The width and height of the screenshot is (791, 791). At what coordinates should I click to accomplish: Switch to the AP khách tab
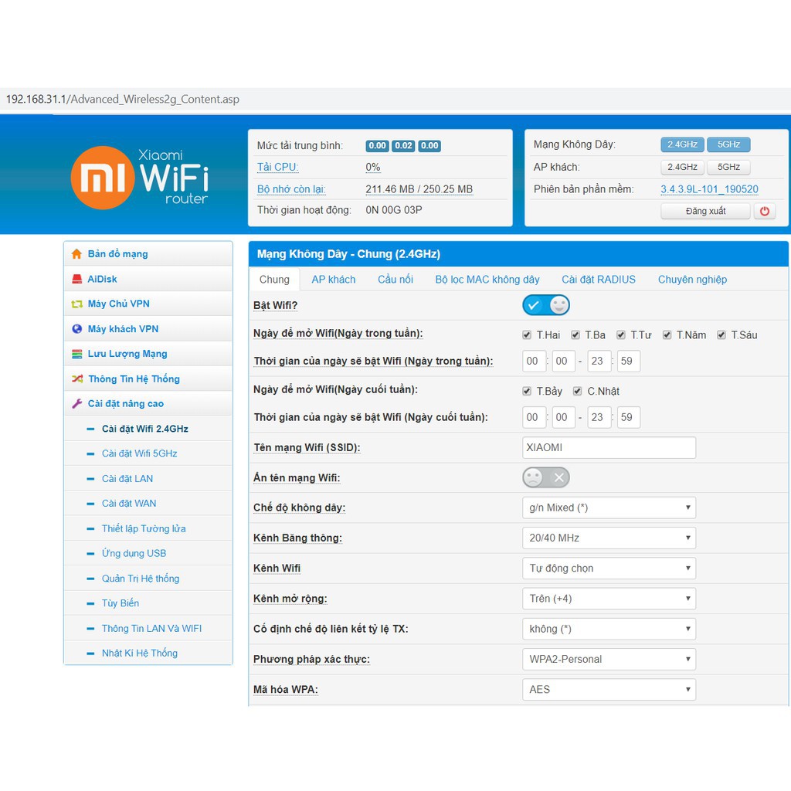[334, 280]
